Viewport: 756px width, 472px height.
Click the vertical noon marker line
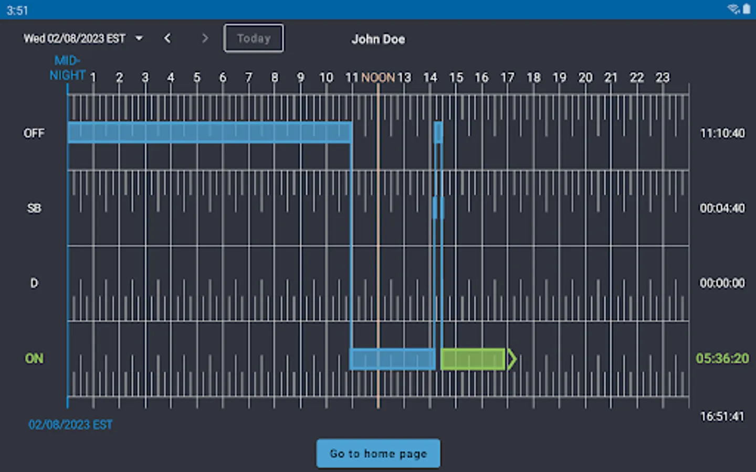[378, 246]
